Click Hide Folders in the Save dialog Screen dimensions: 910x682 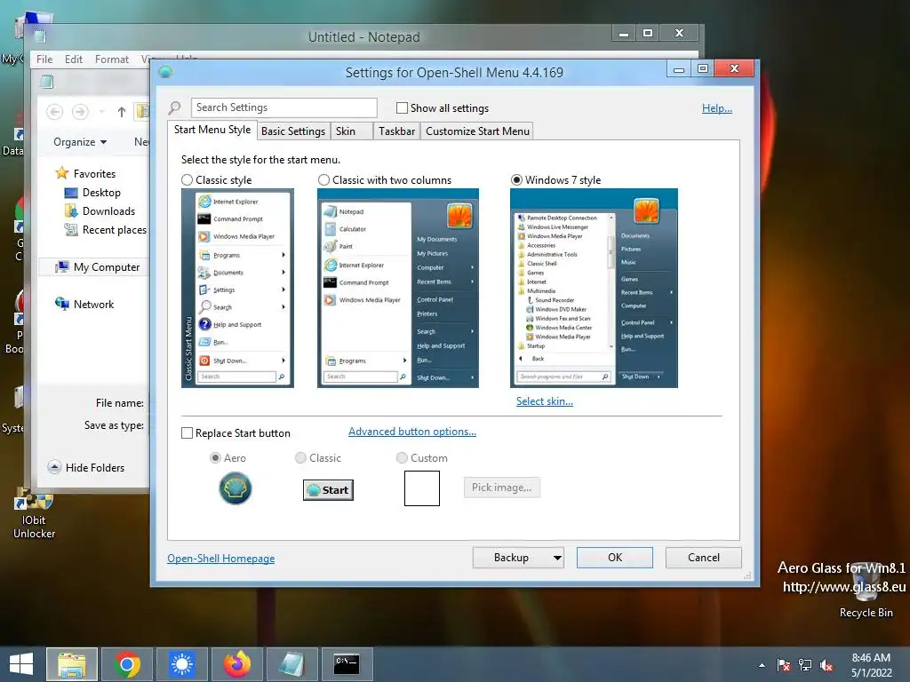(86, 467)
